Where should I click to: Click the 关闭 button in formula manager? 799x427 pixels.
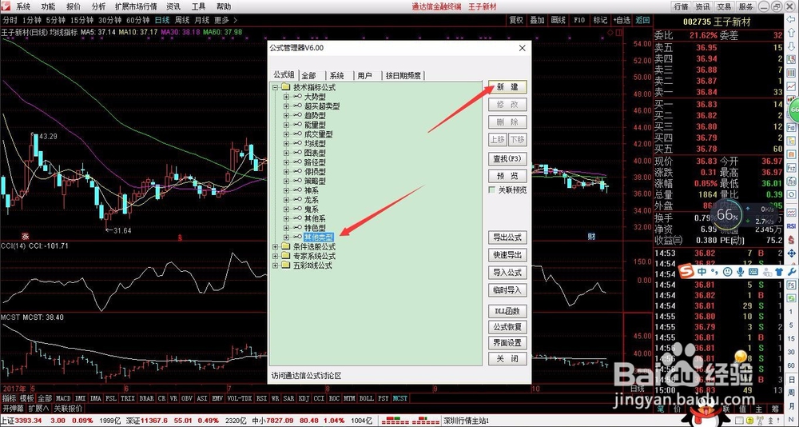[507, 359]
